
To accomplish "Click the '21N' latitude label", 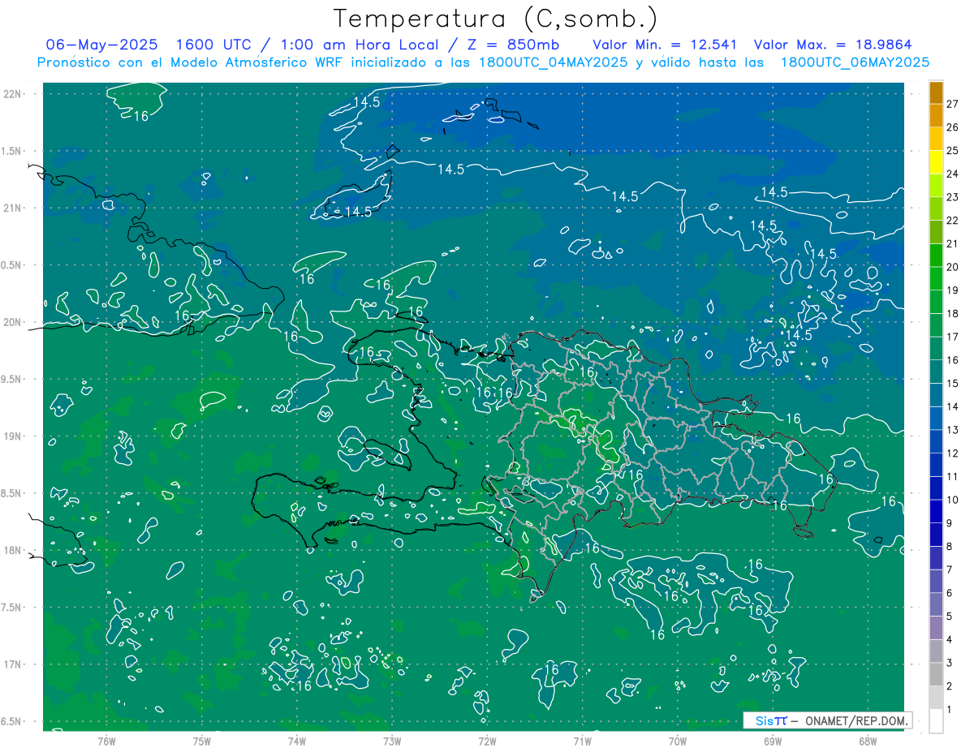I will pos(12,208).
